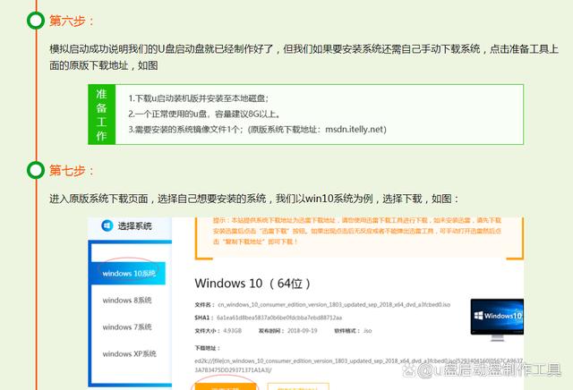Screen dimensions: 573x390
Task: Click the 第六步 step heading
Action: pyautogui.click(x=72, y=21)
